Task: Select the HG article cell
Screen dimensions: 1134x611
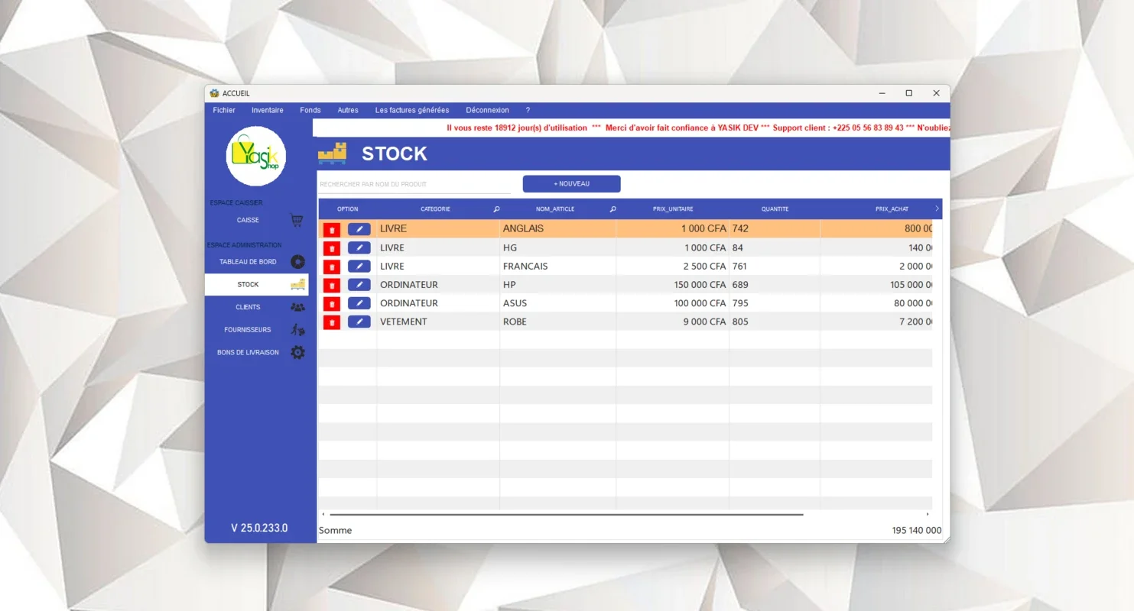Action: tap(558, 247)
